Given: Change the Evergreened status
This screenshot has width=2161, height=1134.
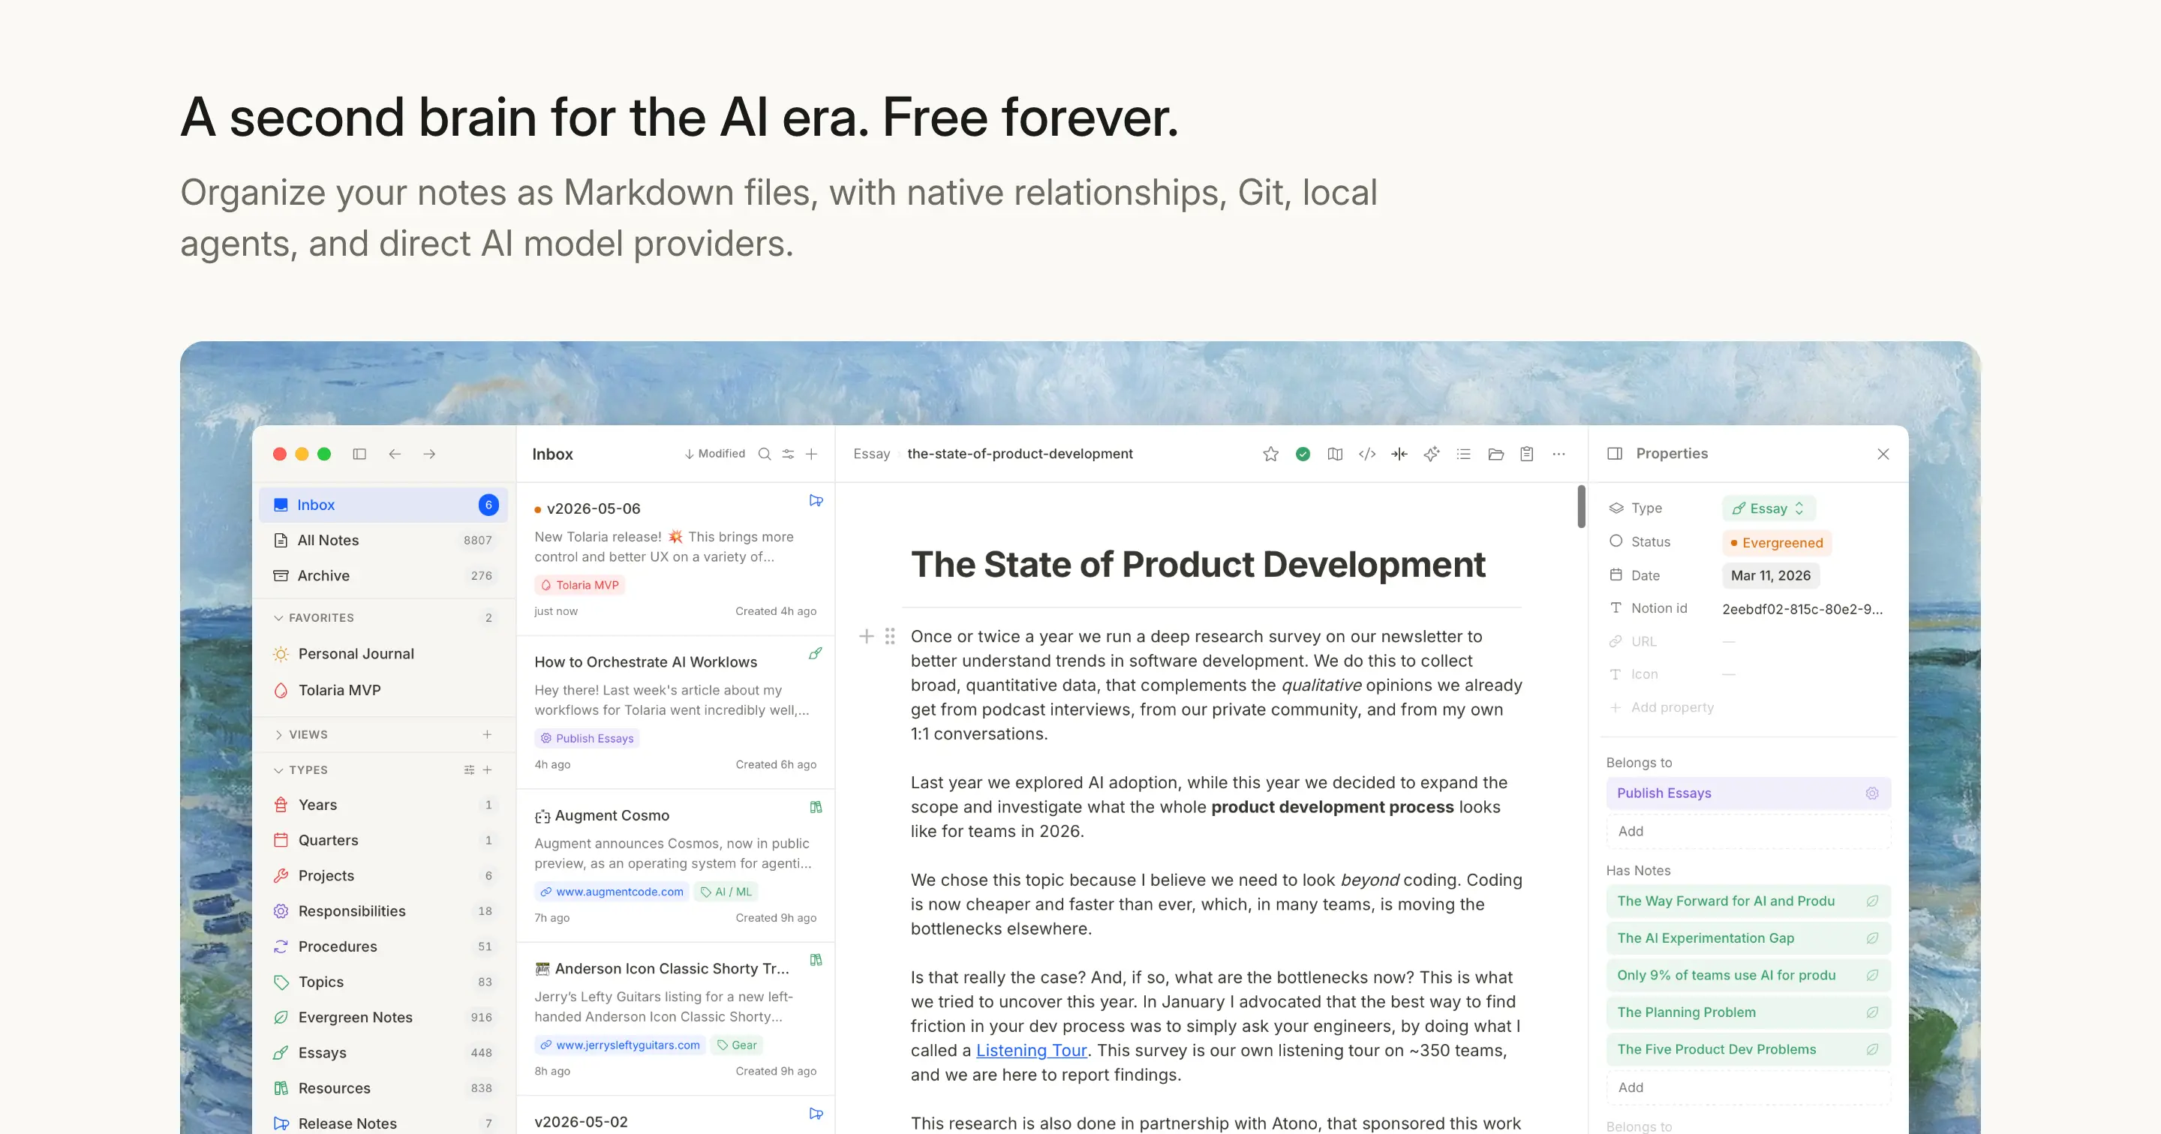Looking at the screenshot, I should 1776,543.
